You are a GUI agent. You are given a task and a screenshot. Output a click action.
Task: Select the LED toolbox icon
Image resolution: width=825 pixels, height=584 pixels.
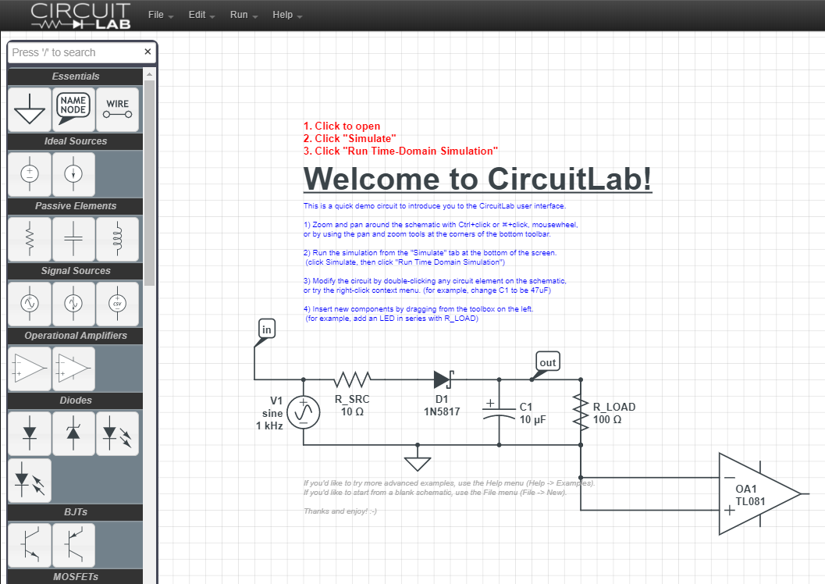(x=117, y=433)
